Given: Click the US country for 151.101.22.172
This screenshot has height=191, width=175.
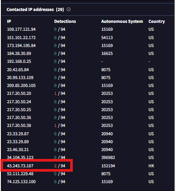Looking at the screenshot, I should (151, 38).
